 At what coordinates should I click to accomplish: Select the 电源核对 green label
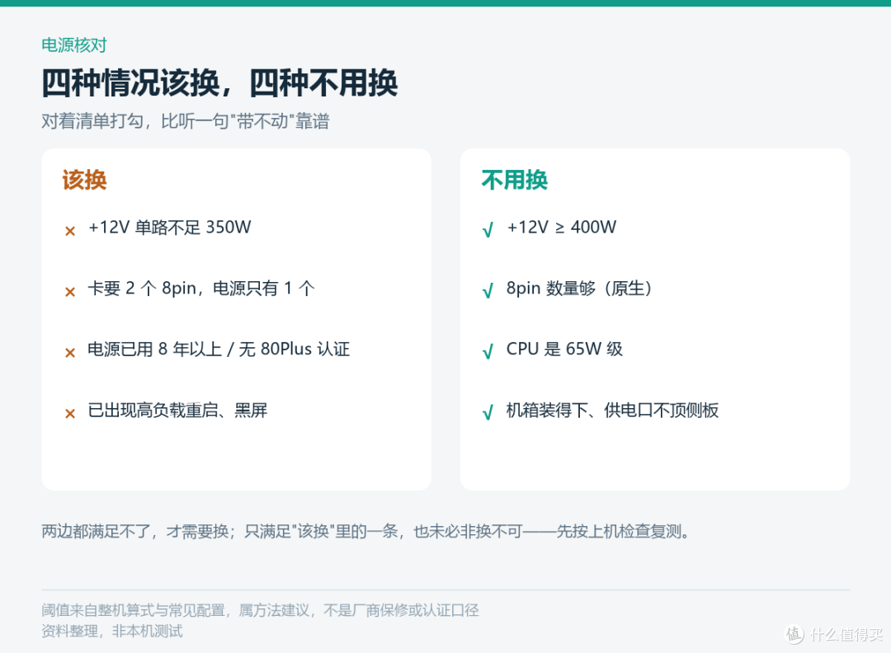[x=74, y=45]
